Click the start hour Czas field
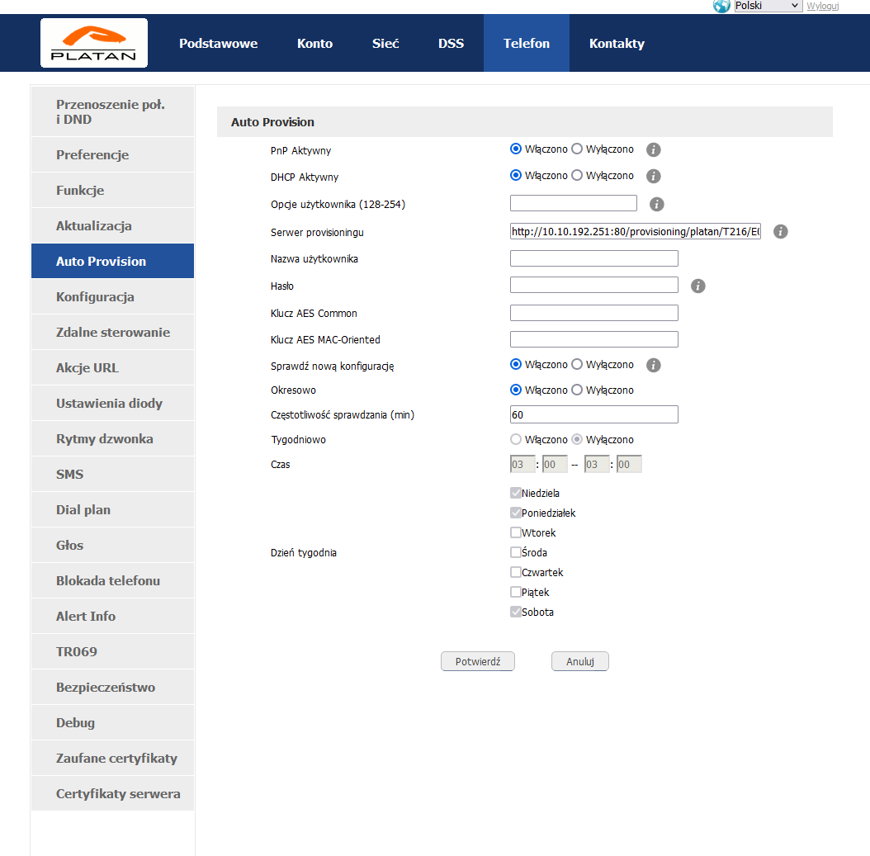The width and height of the screenshot is (870, 856). tap(522, 465)
